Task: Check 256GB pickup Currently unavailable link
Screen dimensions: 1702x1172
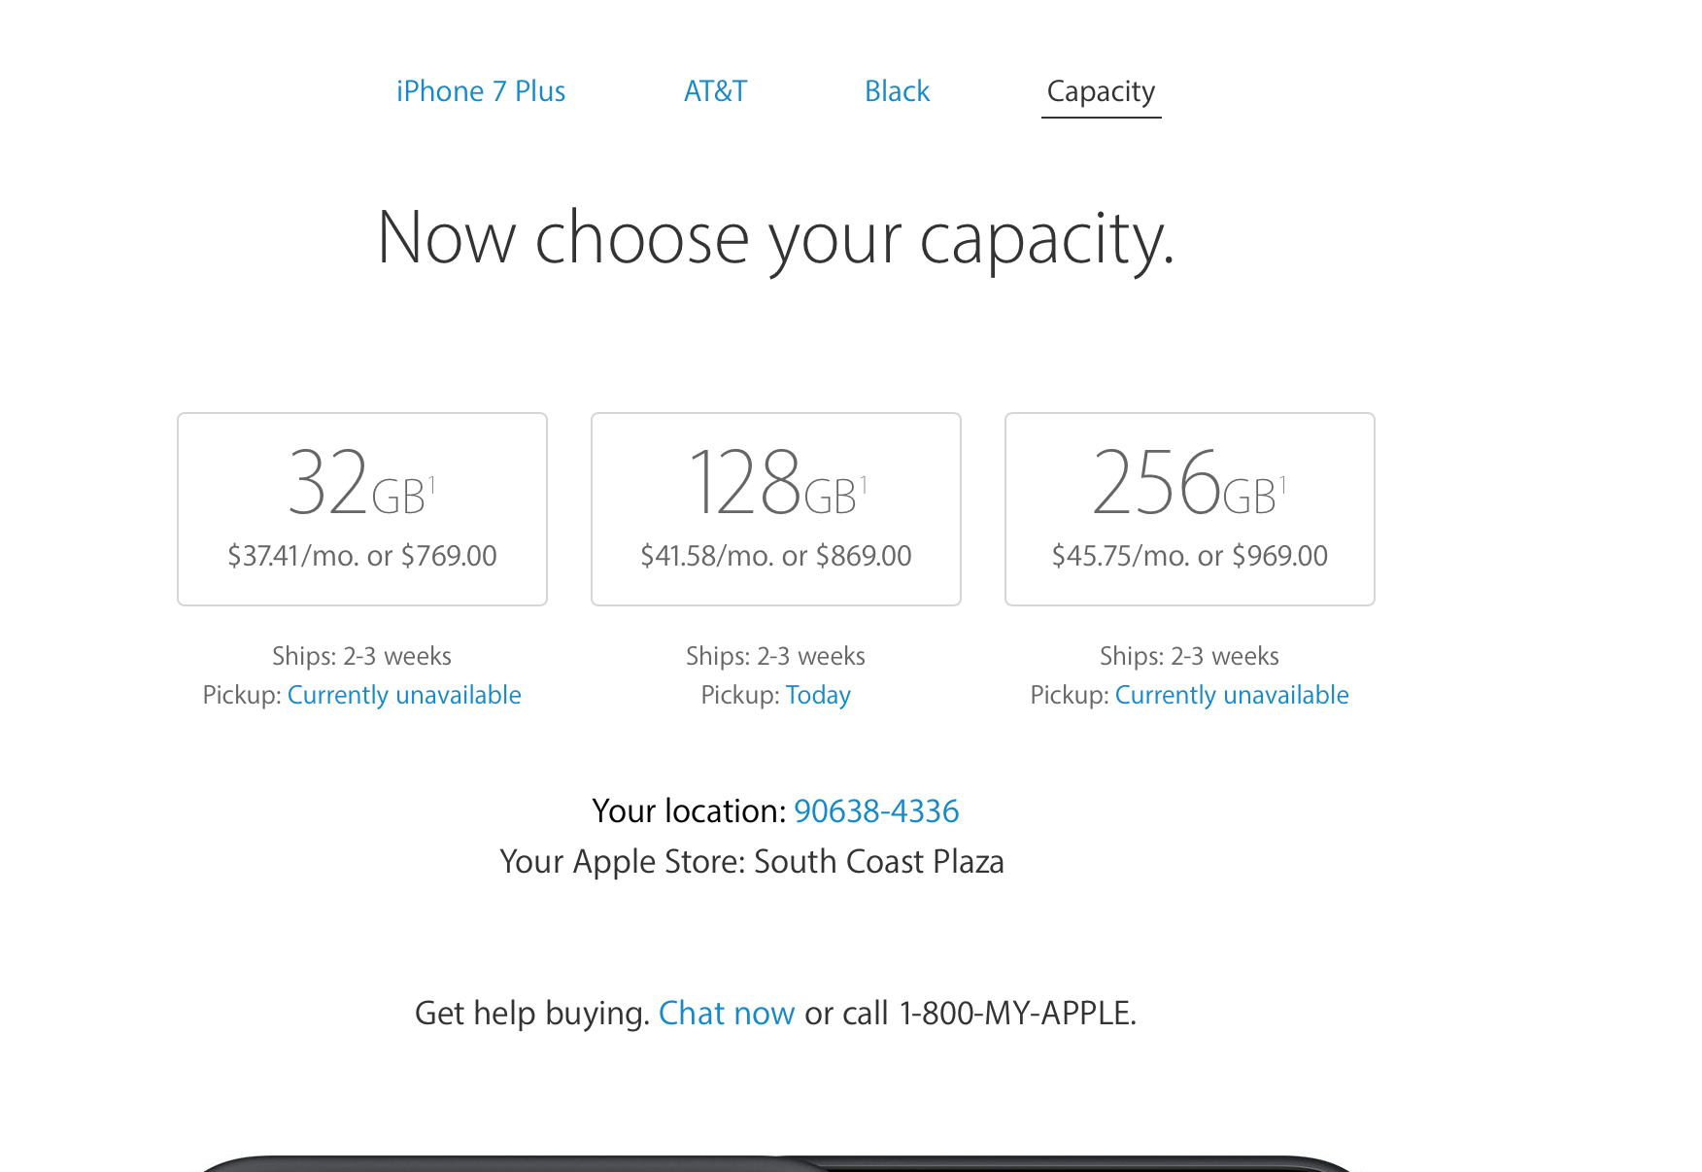Action: [x=1232, y=695]
